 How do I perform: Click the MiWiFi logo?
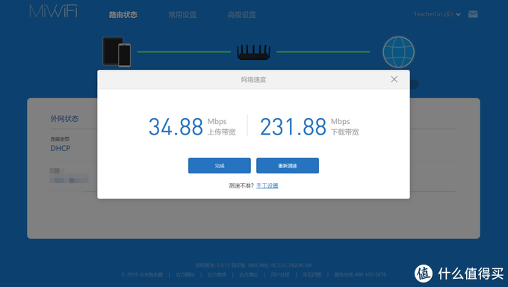pyautogui.click(x=54, y=11)
